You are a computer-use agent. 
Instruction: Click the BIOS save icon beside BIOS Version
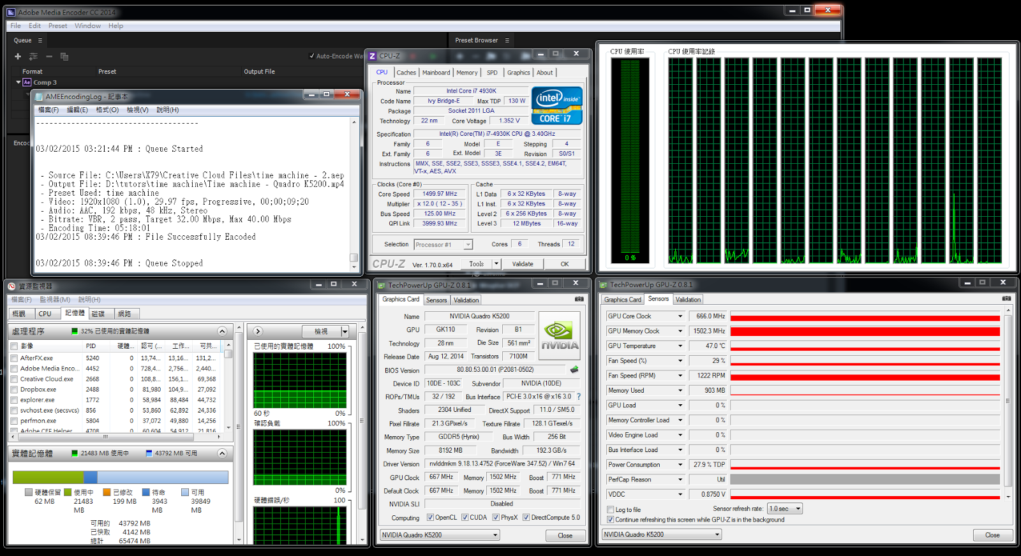574,369
